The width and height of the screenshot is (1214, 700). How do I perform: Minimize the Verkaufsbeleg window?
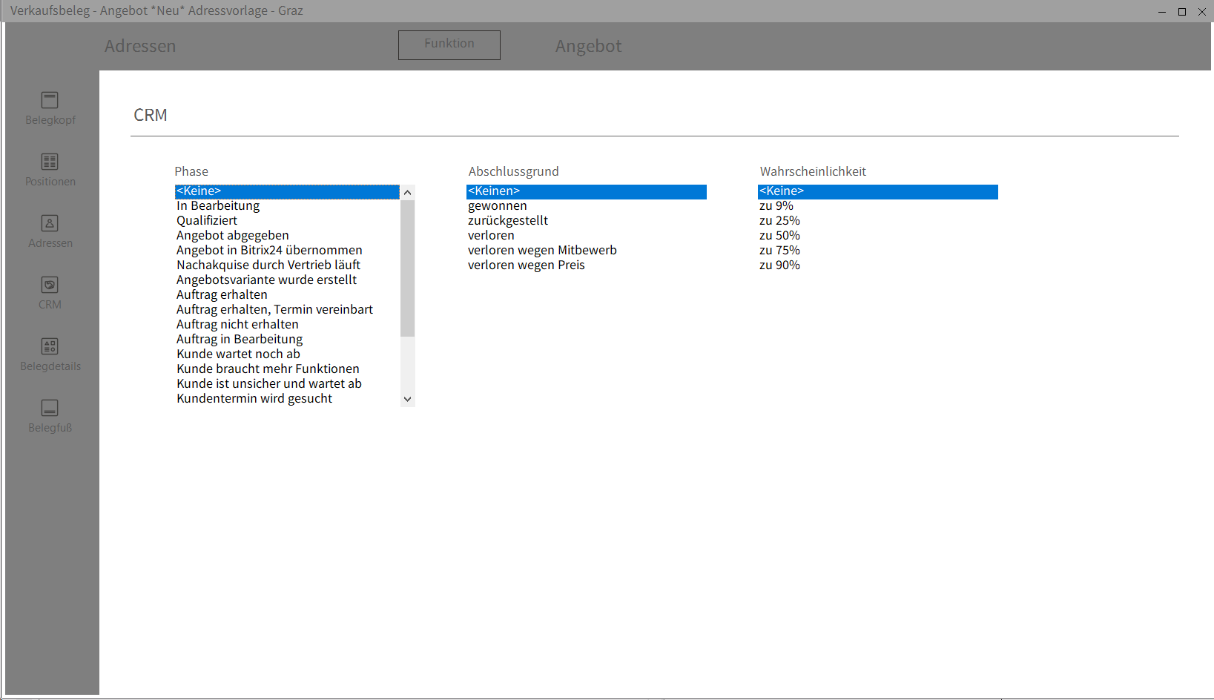1162,11
